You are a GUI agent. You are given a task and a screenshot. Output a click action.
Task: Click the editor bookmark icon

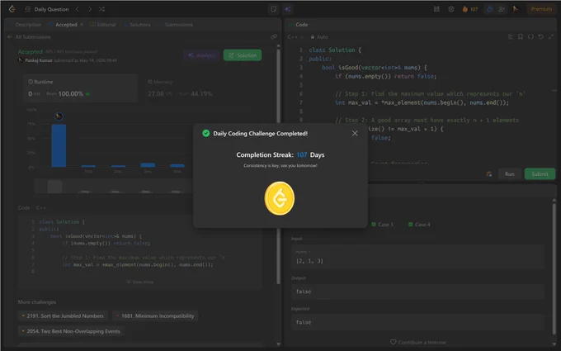click(521, 37)
